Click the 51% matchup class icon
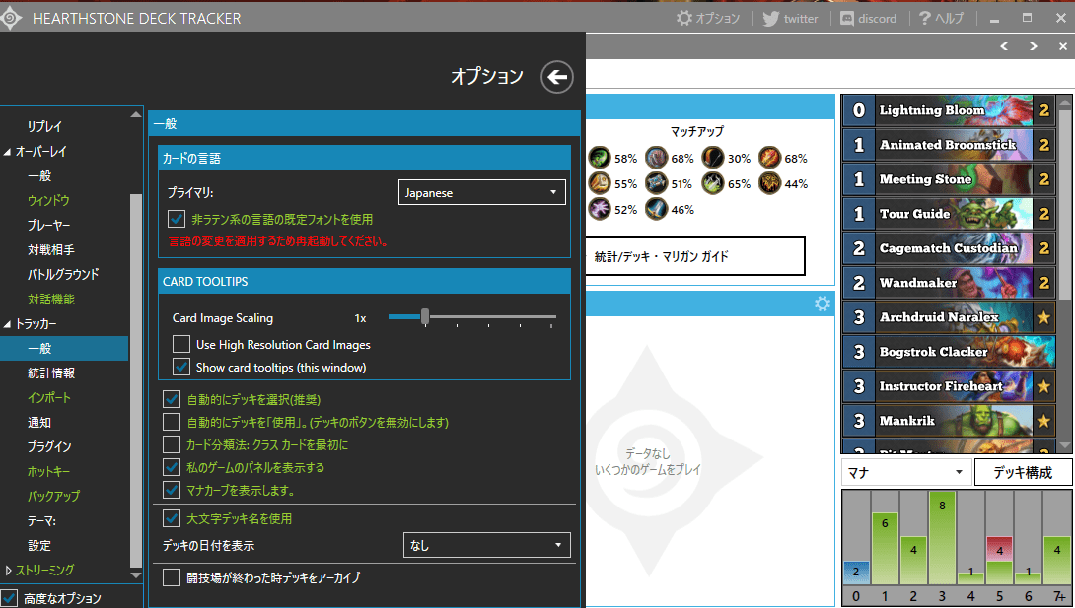 coord(656,183)
